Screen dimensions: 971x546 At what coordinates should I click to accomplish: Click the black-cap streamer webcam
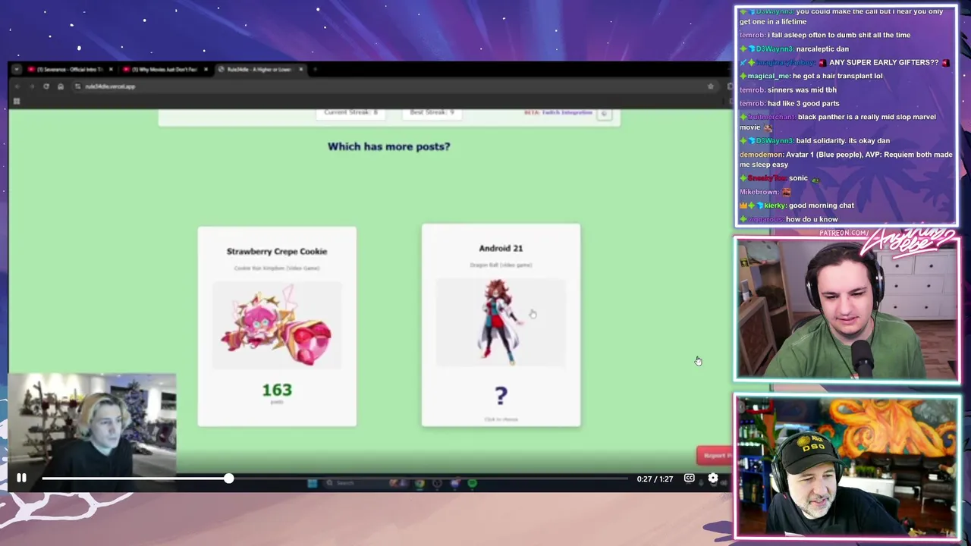847,466
